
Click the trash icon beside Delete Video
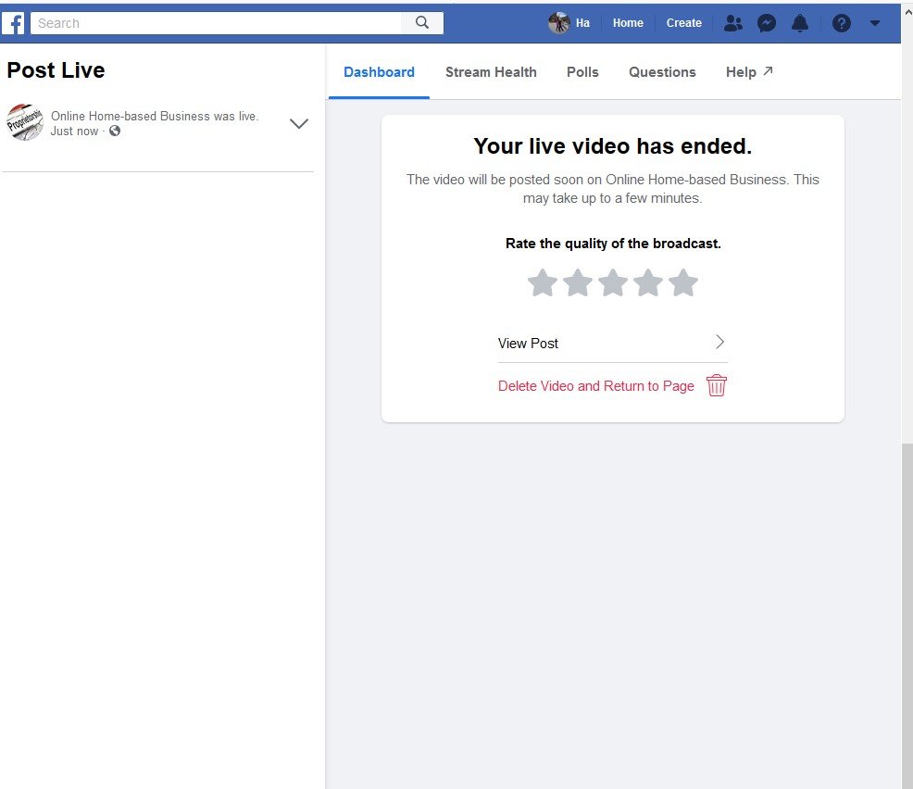click(716, 385)
